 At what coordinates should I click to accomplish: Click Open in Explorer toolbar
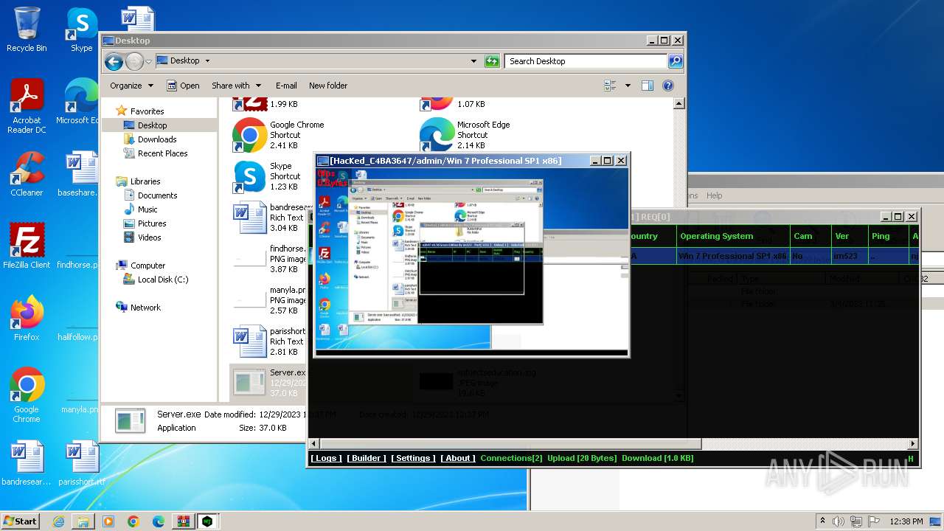pyautogui.click(x=183, y=86)
